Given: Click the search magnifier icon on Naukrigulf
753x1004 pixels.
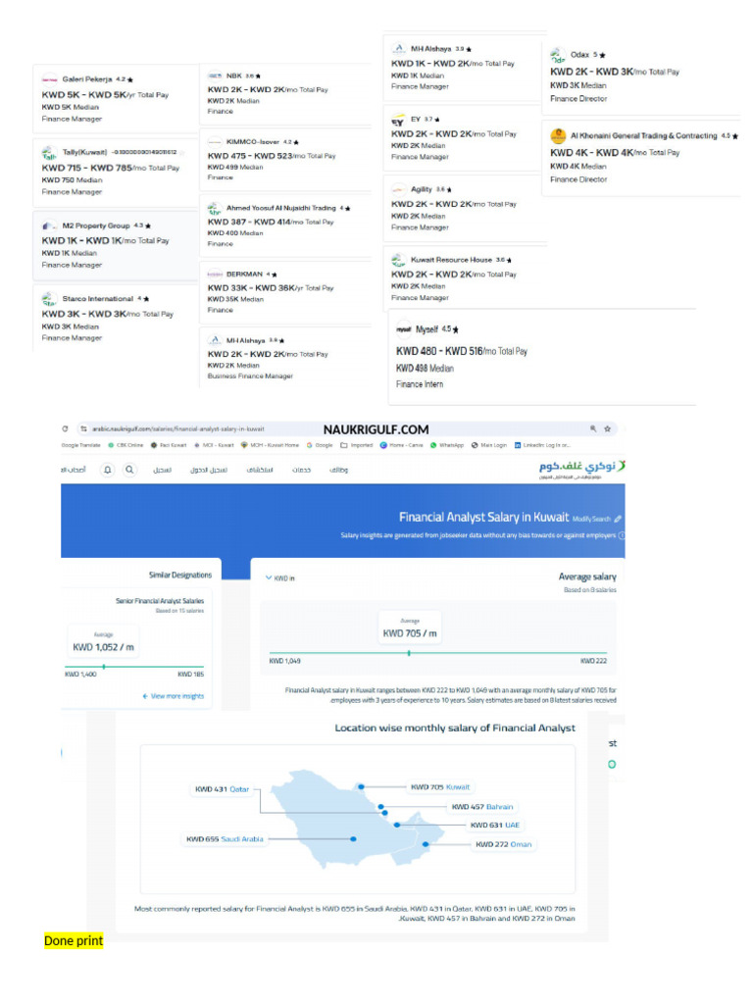Looking at the screenshot, I should click(x=129, y=470).
